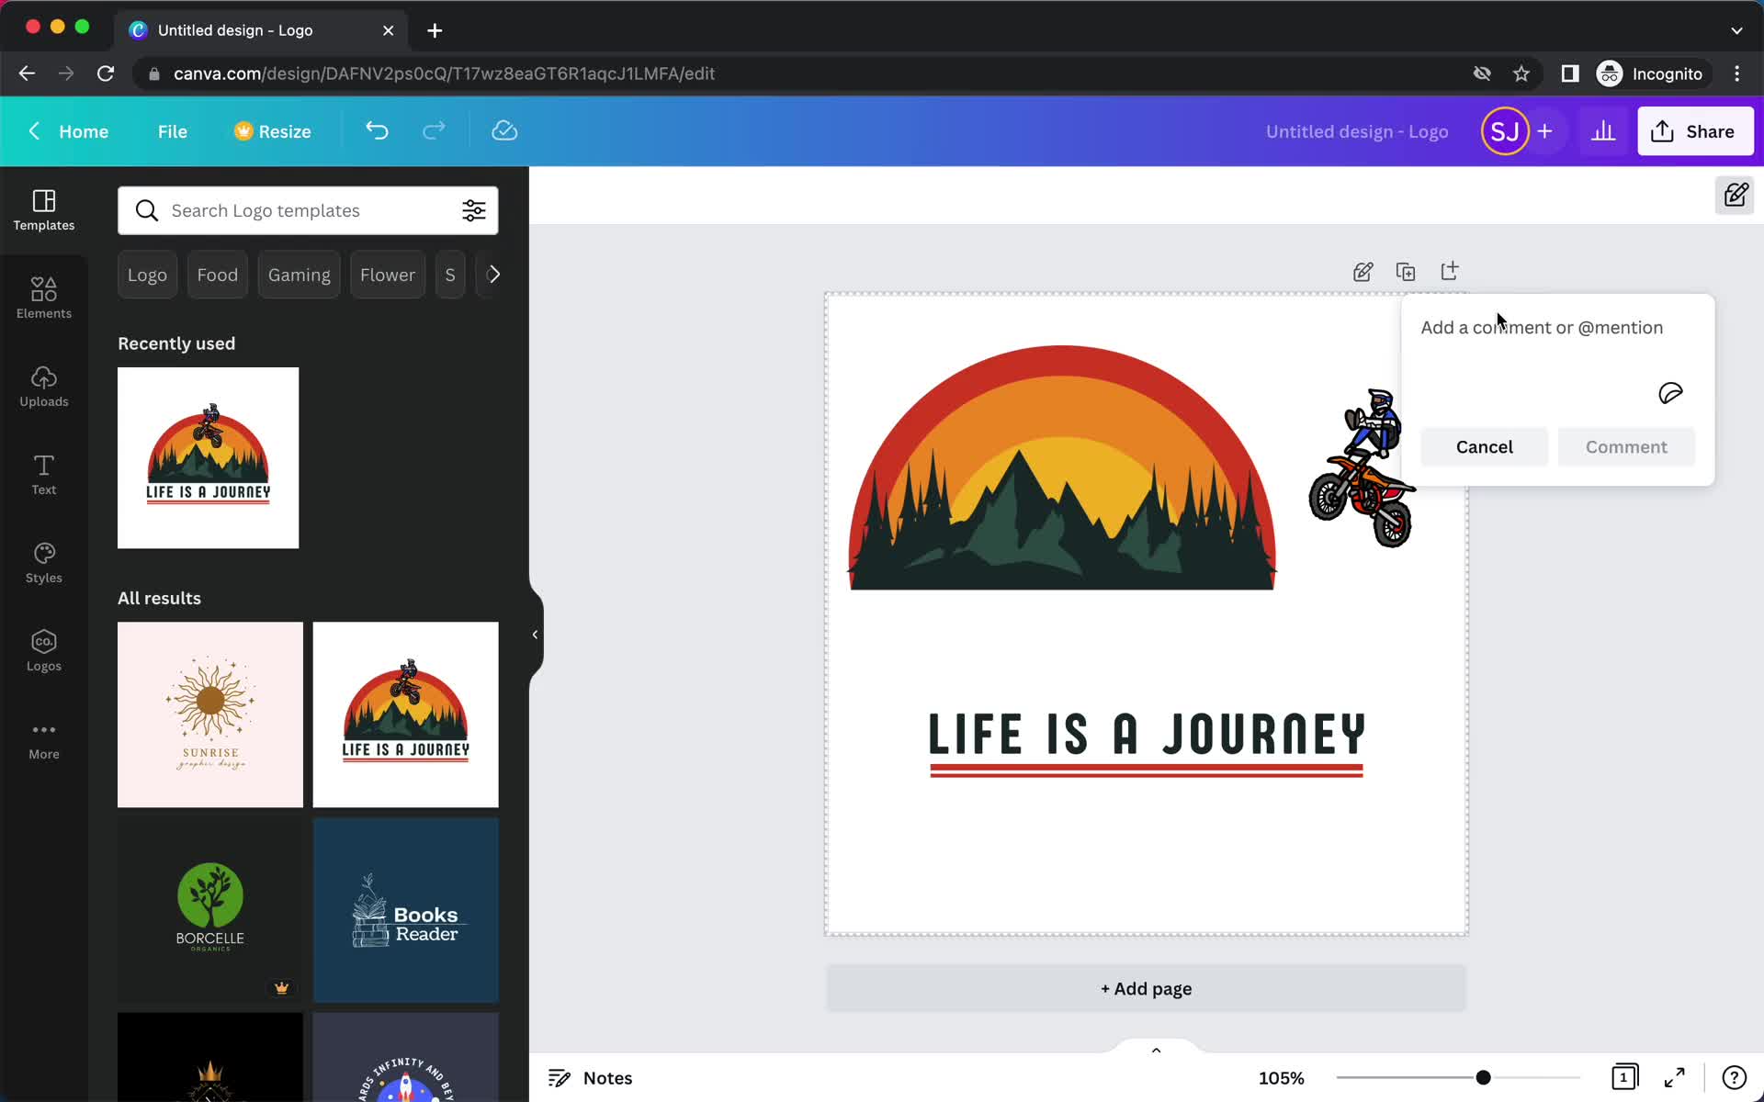Viewport: 1764px width, 1102px height.
Task: Adjust the zoom slider handle
Action: click(1483, 1078)
